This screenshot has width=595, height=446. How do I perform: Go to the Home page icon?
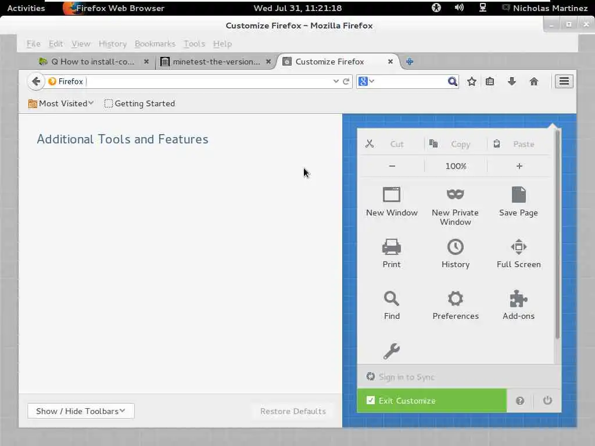(x=534, y=81)
